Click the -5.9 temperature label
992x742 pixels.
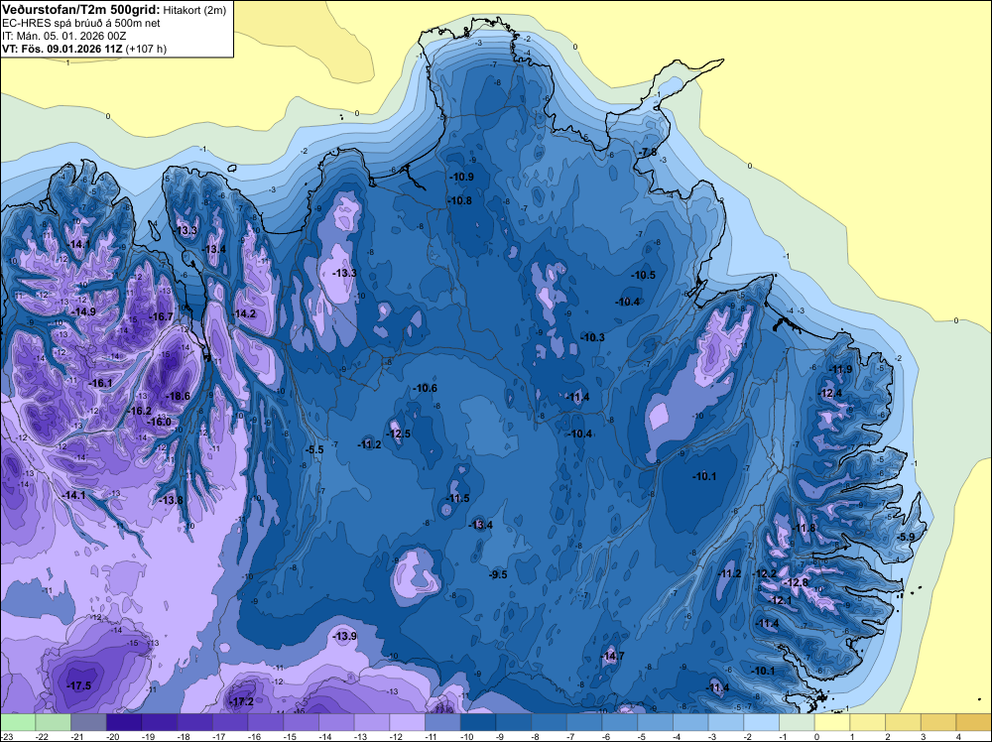tap(906, 537)
